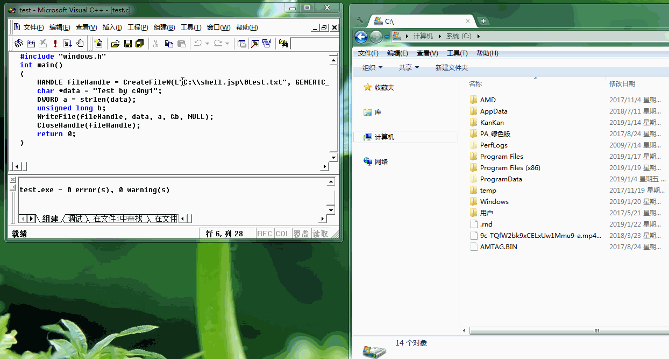Open the 窗口(W) menu in Visual C++
Viewport: 669px width, 359px height.
click(x=218, y=27)
